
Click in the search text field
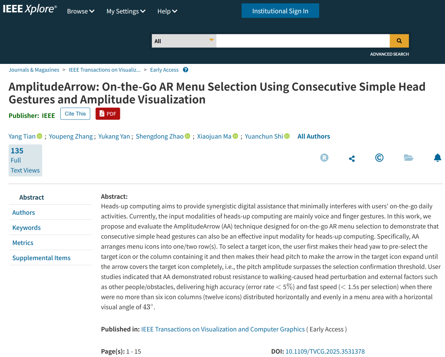tap(303, 41)
